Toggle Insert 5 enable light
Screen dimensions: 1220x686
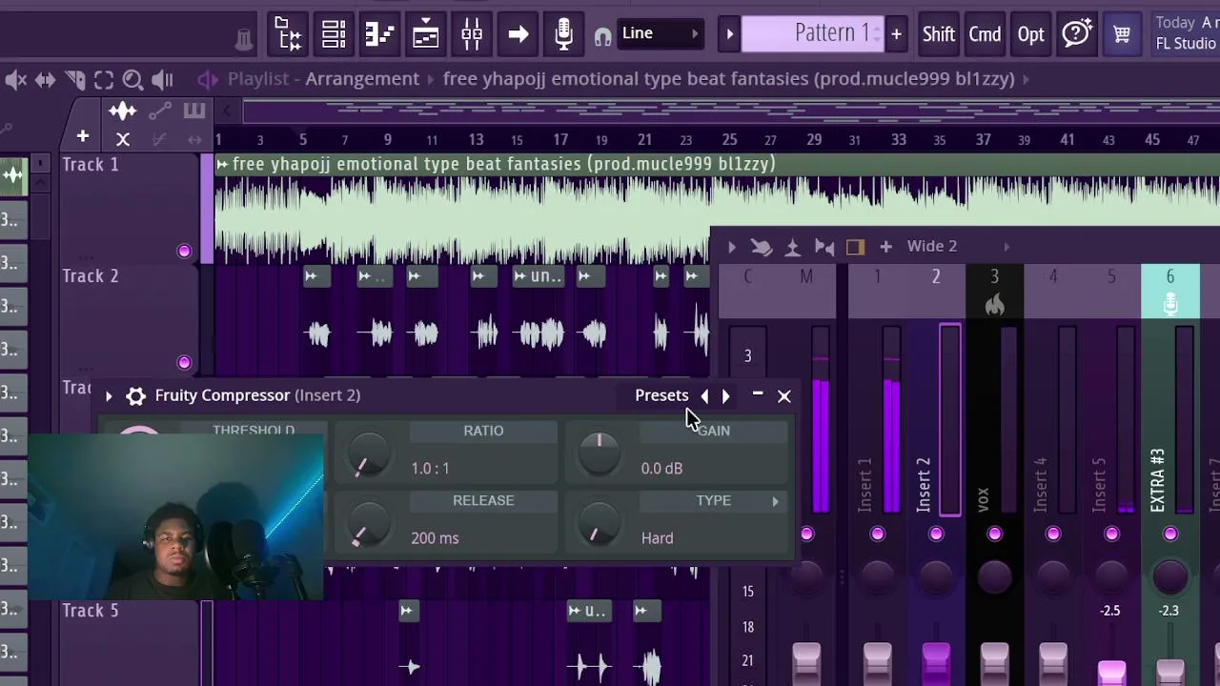click(x=1111, y=535)
